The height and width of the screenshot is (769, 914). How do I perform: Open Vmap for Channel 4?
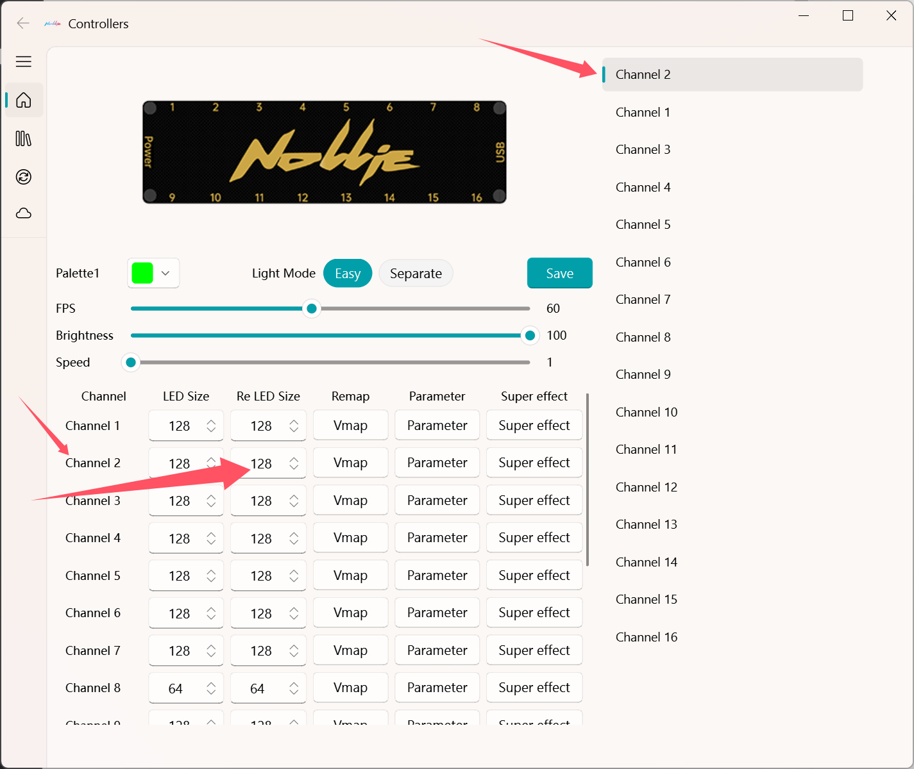[350, 538]
